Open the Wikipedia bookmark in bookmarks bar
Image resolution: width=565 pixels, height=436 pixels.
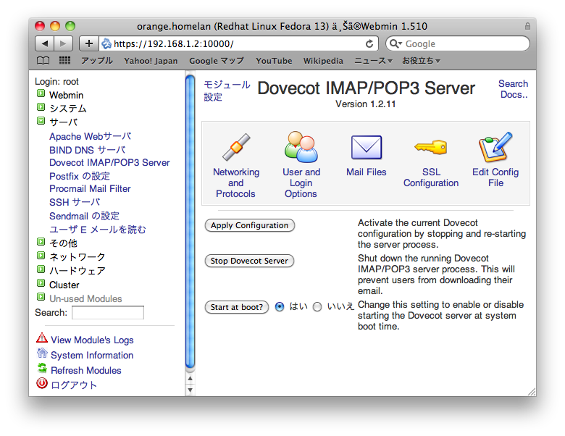(x=323, y=61)
